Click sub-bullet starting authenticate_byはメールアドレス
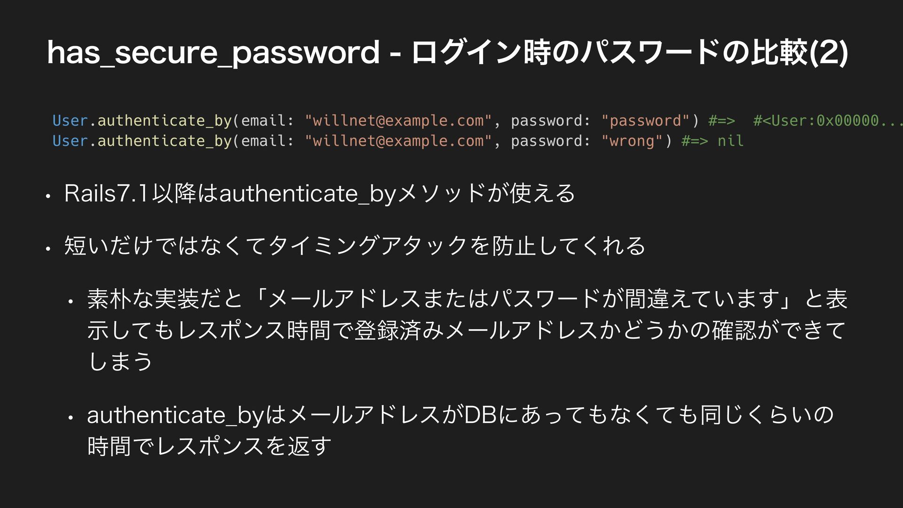 460,414
